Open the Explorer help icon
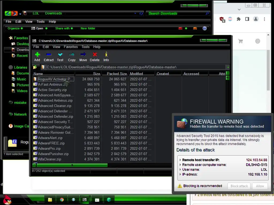 click(205, 28)
